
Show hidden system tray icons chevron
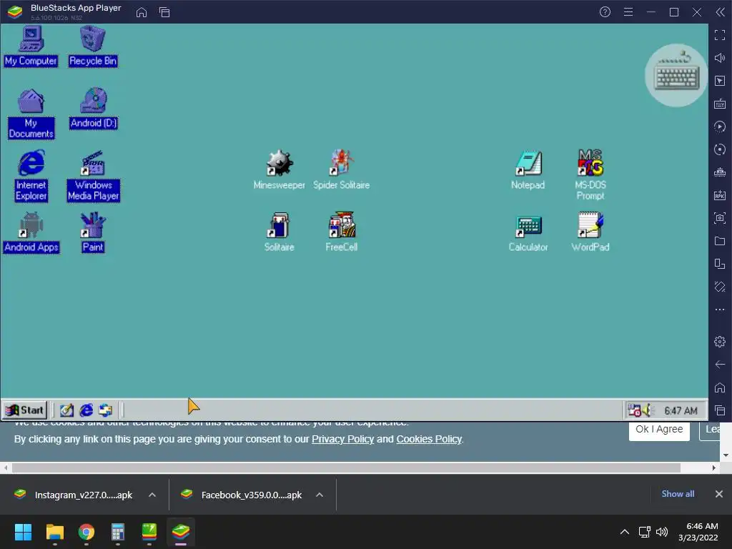(x=625, y=532)
